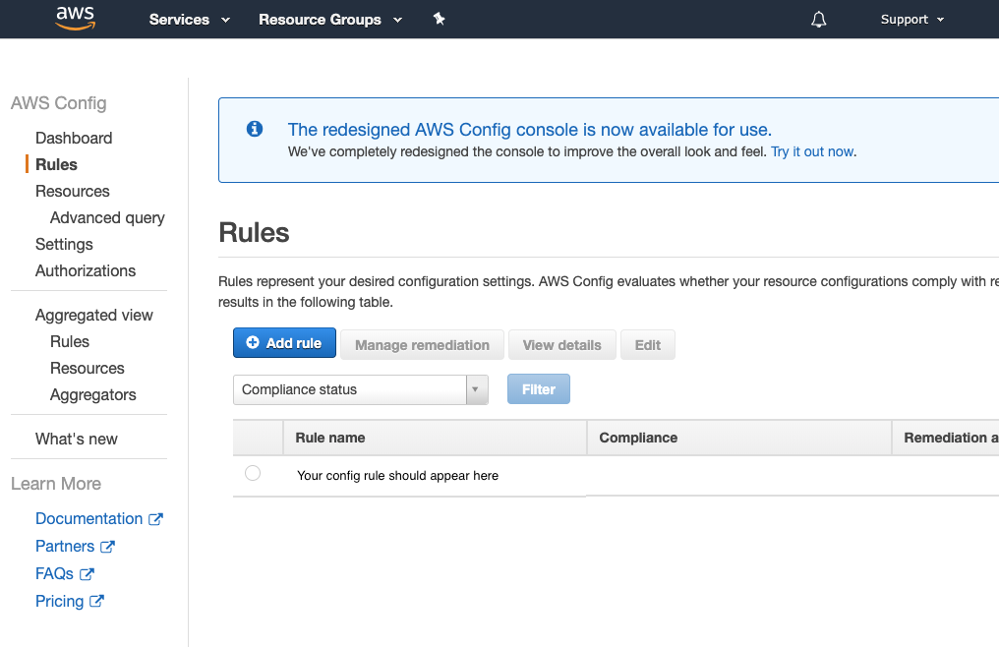
Task: Select the config rule radio button
Action: pos(253,473)
